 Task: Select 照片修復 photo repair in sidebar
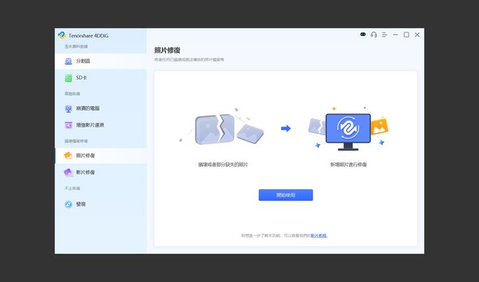(x=101, y=155)
